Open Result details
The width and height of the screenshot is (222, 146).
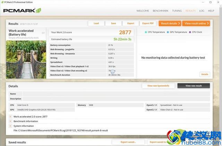170,24
